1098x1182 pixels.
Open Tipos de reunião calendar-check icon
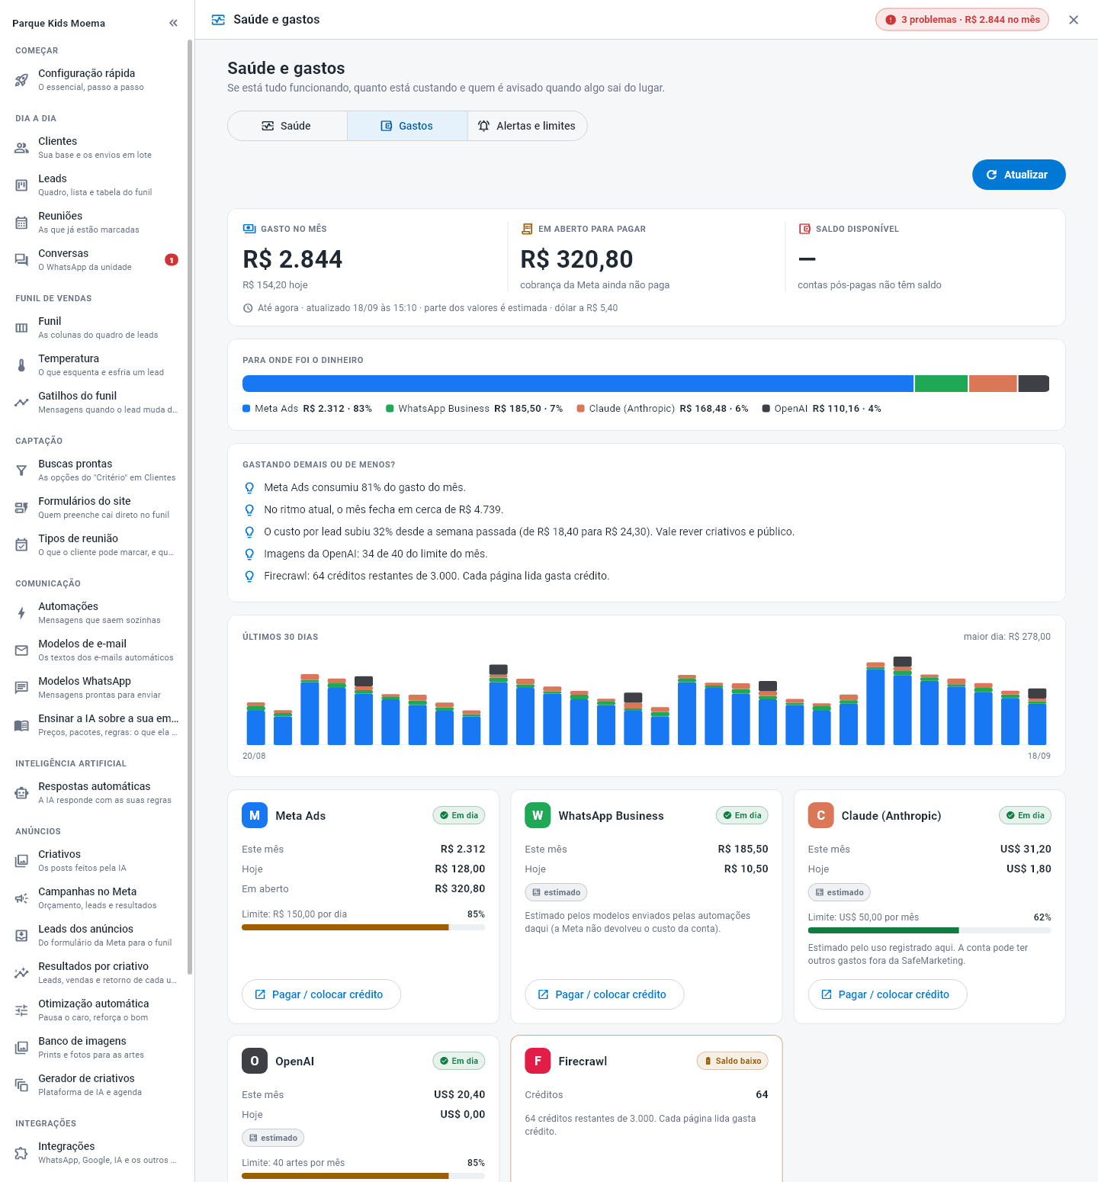point(21,545)
